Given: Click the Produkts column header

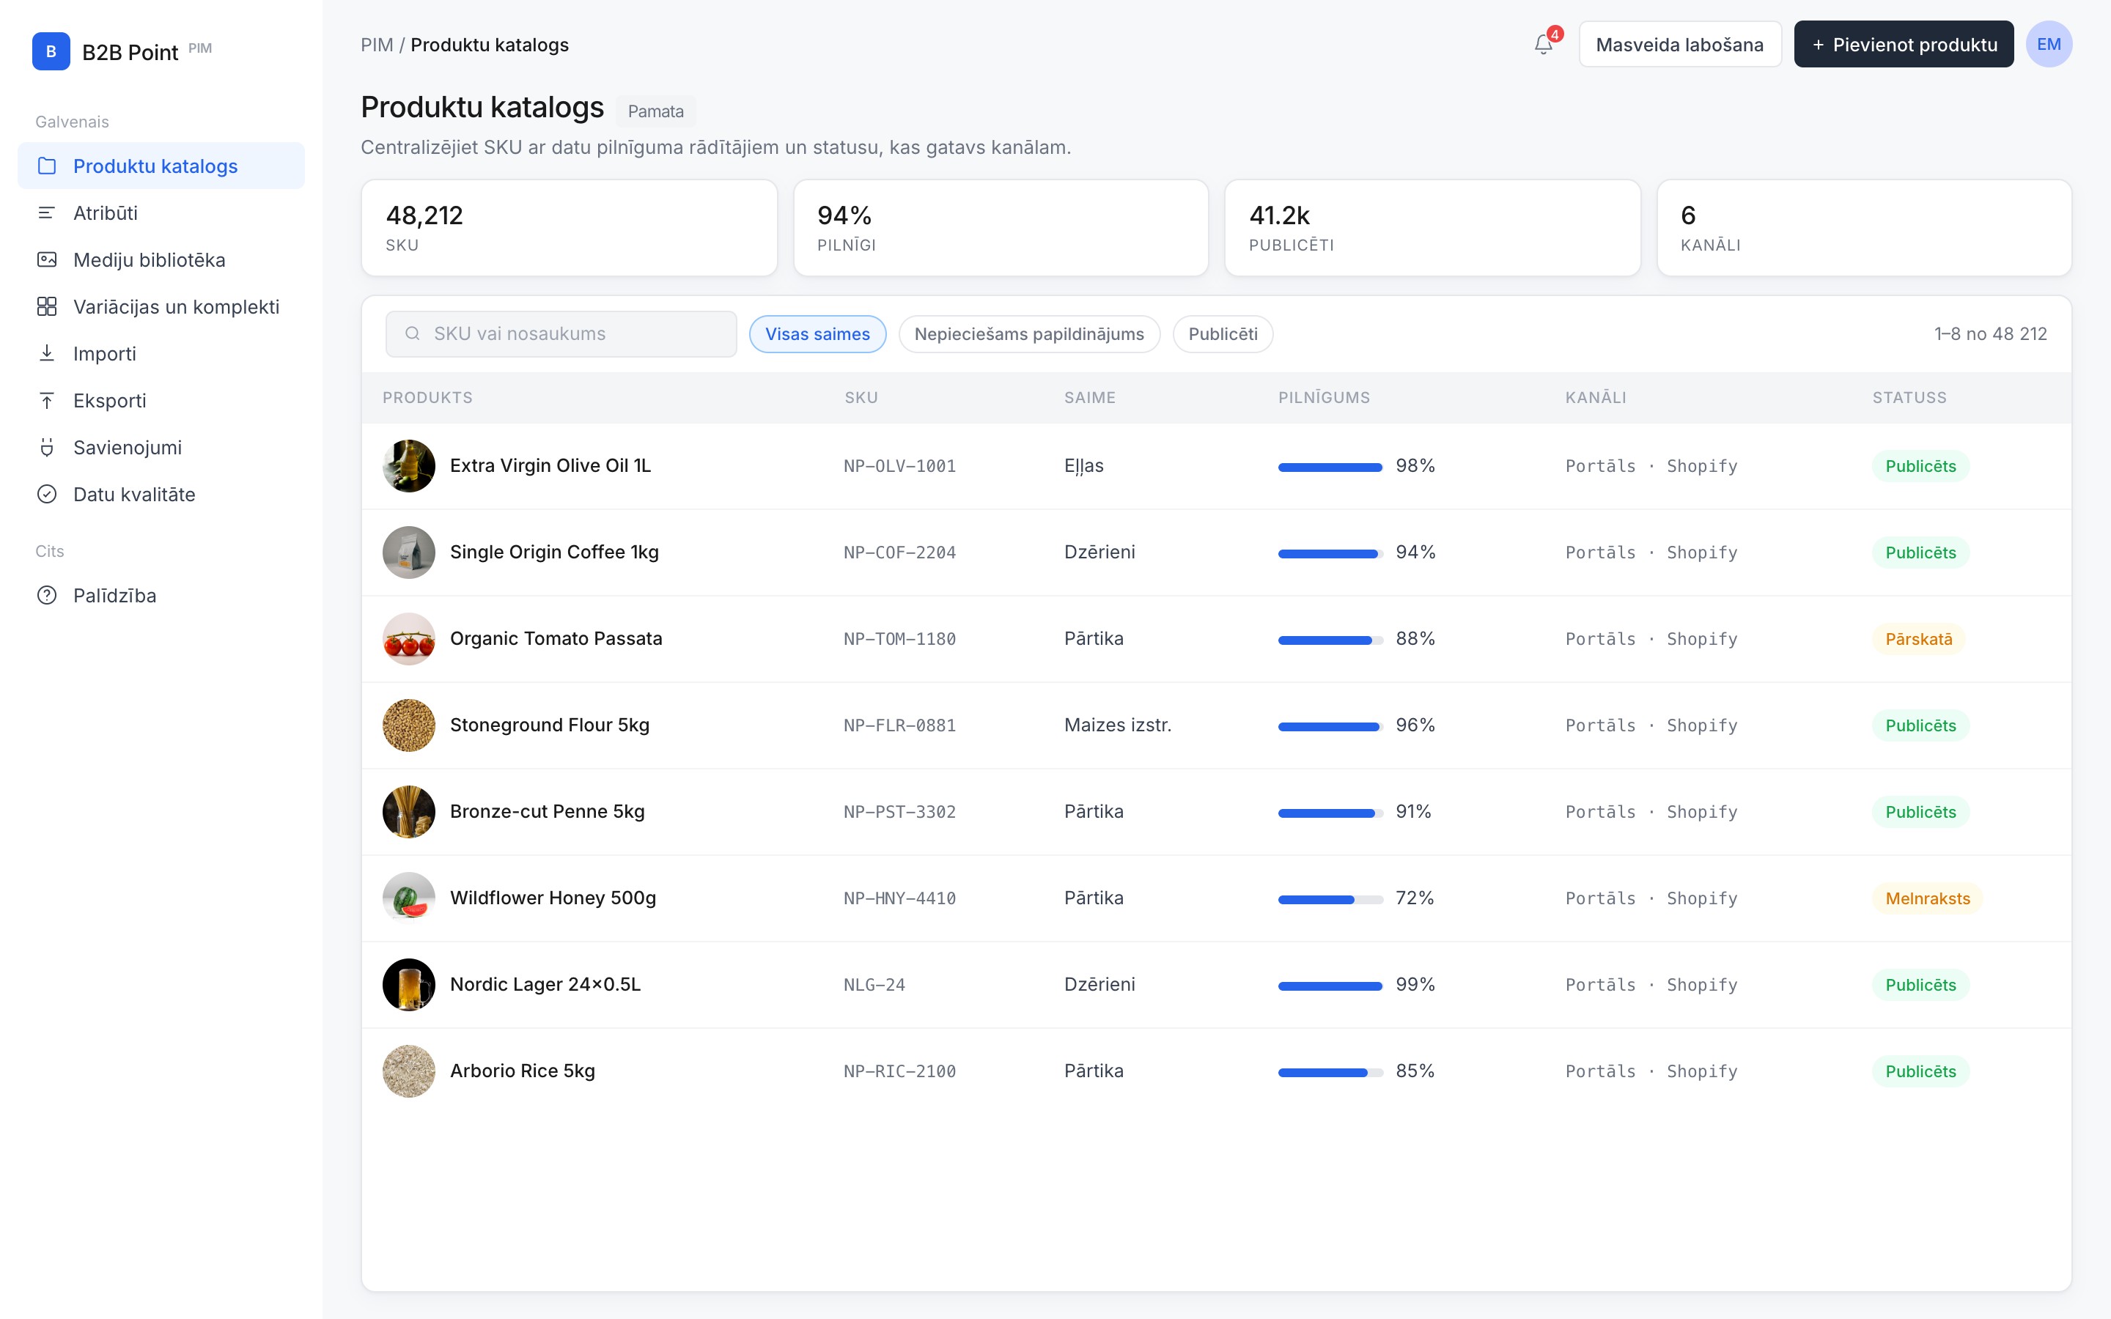Looking at the screenshot, I should [427, 398].
